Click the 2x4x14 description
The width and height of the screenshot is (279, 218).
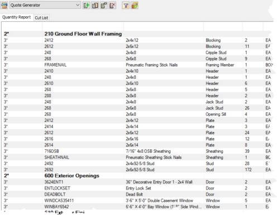coord(132,126)
